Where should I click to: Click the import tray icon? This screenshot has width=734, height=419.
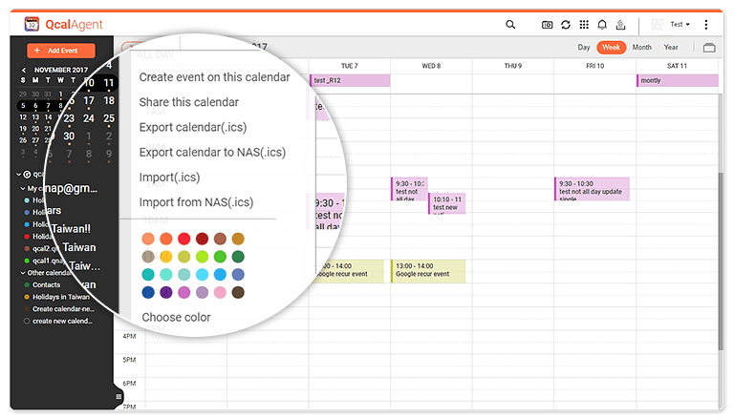(620, 25)
